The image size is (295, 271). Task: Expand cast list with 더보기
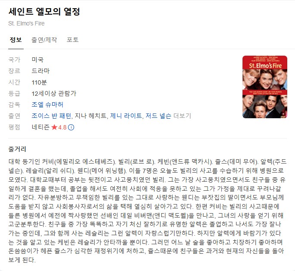[182, 116]
